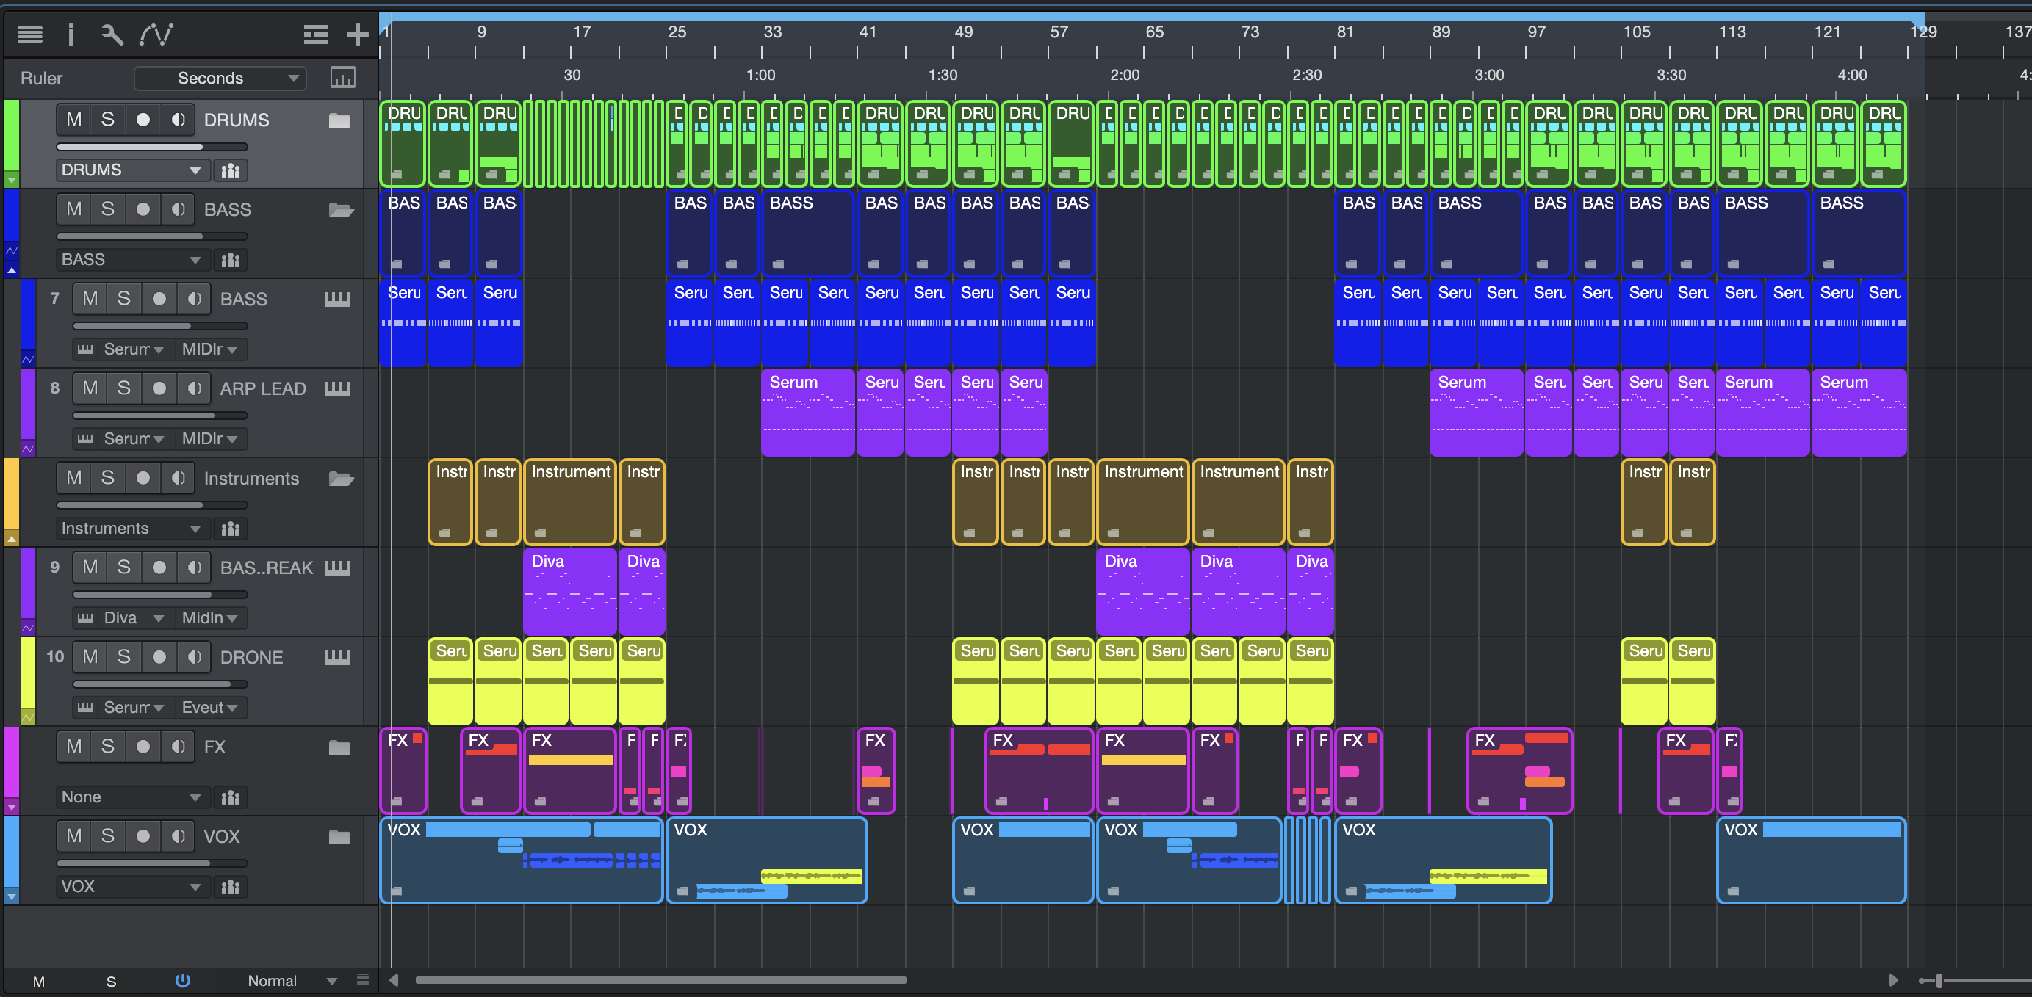Show automation with the curve icon
2032x997 pixels.
[156, 34]
